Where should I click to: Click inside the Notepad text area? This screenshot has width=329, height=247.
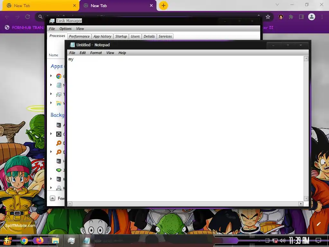coord(185,129)
